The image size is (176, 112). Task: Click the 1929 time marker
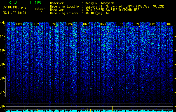click(x=153, y=24)
